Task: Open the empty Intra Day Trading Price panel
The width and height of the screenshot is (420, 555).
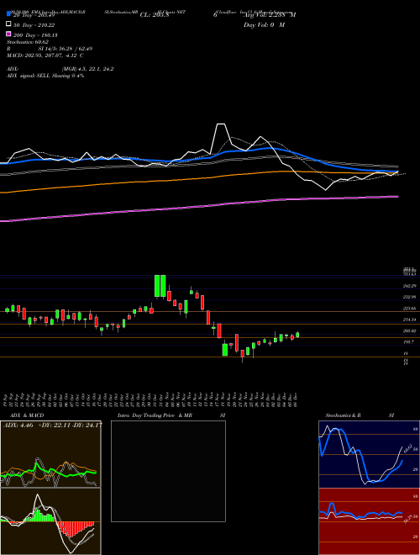Action: pos(168,471)
